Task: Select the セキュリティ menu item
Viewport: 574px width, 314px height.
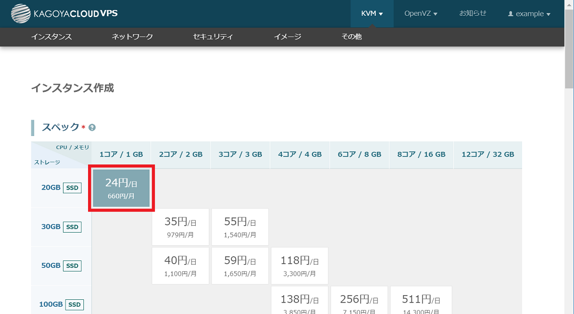Action: pyautogui.click(x=213, y=37)
